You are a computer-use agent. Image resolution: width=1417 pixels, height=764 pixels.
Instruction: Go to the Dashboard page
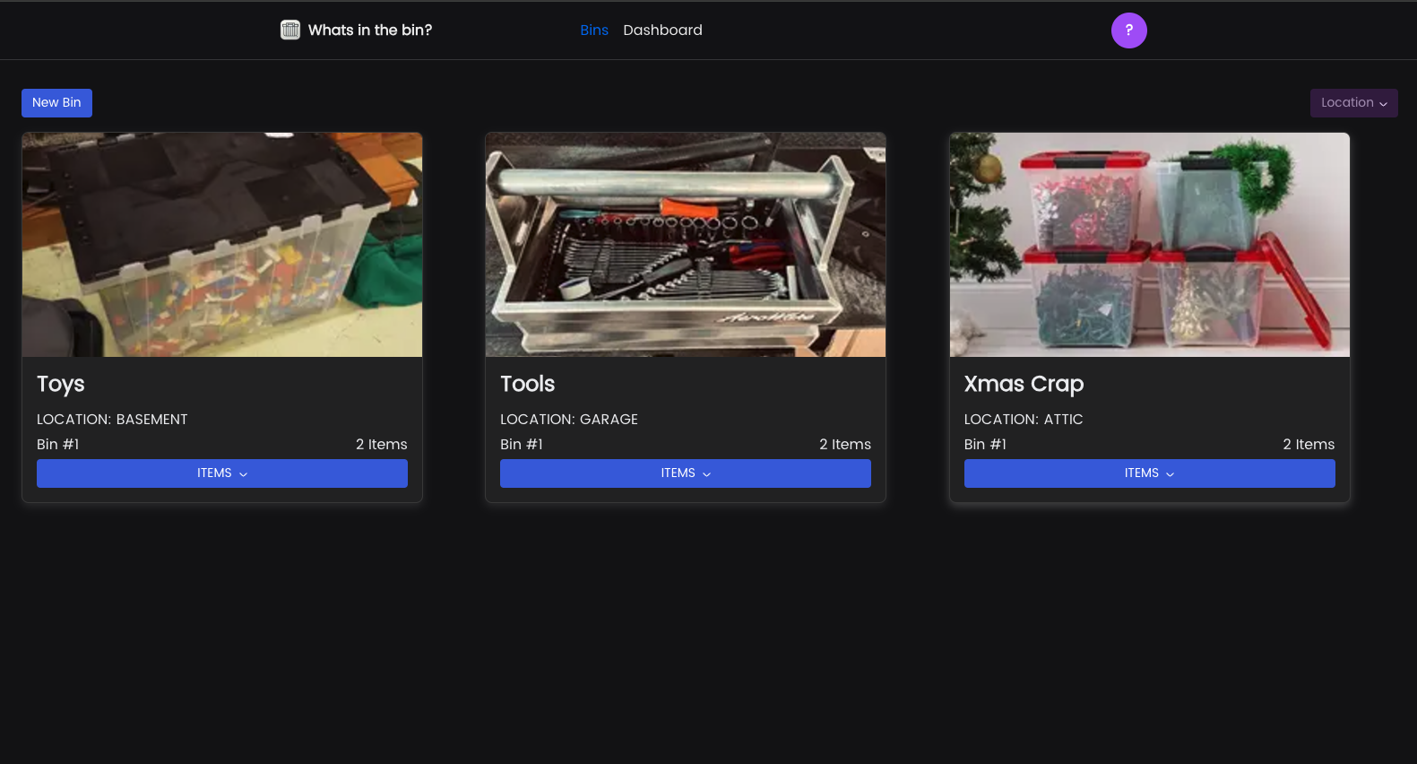pyautogui.click(x=662, y=30)
